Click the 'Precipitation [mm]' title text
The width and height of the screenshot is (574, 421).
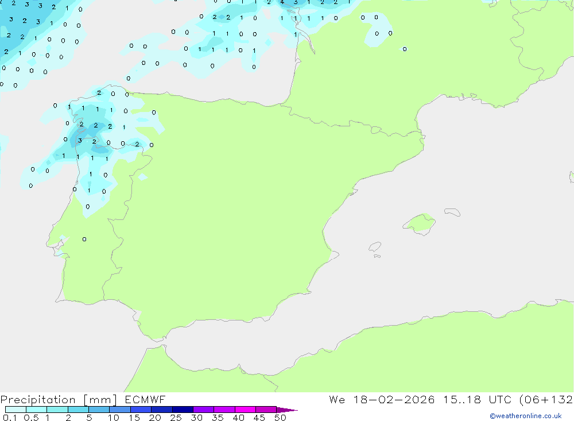59,400
